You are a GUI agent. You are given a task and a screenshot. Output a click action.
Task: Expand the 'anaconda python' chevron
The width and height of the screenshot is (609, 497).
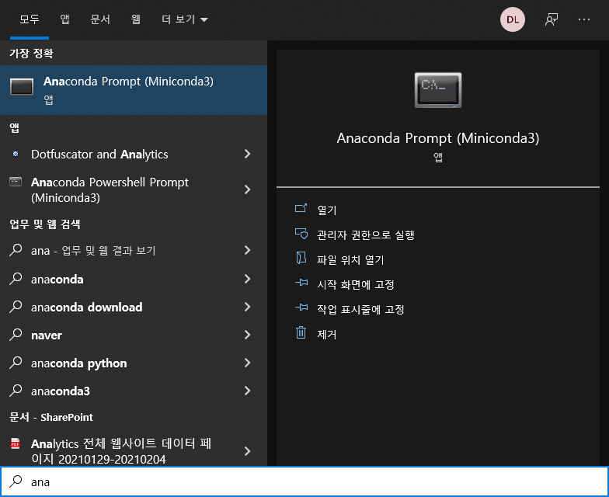coord(247,363)
